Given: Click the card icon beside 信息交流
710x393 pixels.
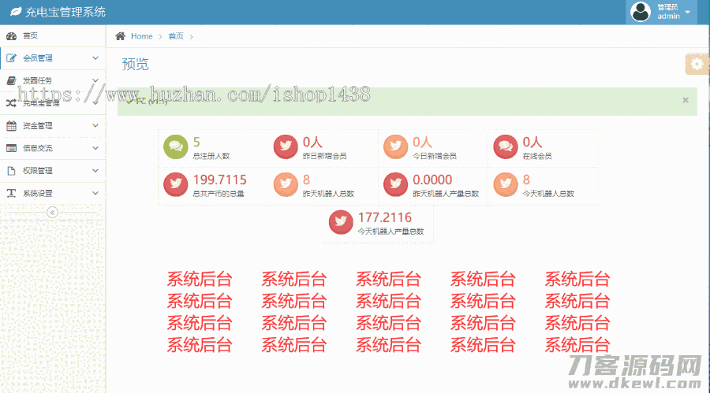Looking at the screenshot, I should tap(11, 148).
